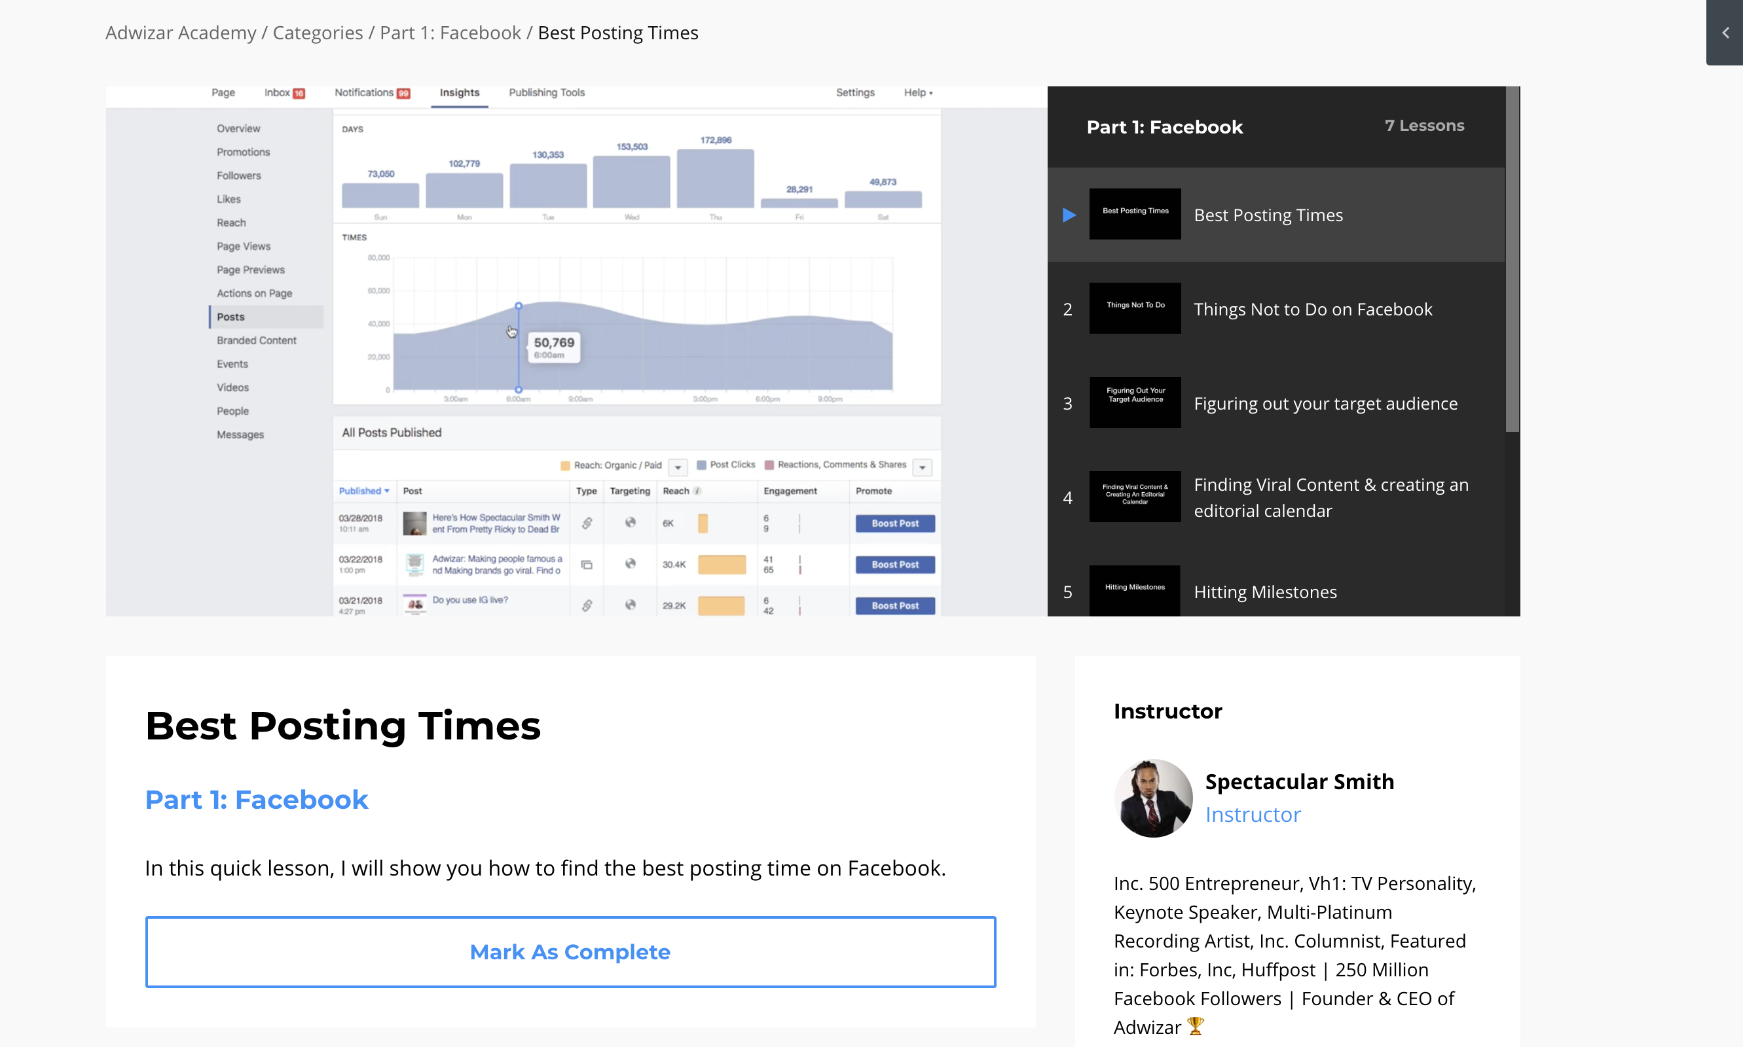
Task: Select the Hitting Milestones lesson title
Action: [1265, 592]
